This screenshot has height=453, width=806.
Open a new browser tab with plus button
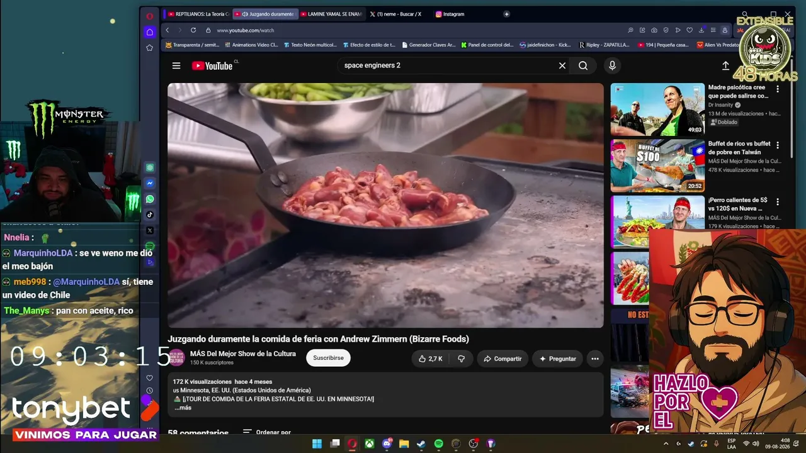[506, 14]
